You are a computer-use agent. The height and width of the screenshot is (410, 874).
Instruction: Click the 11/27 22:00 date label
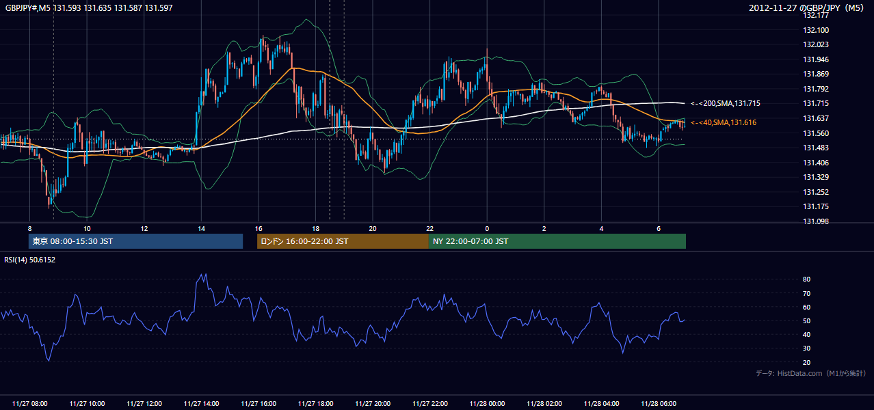coord(429,404)
